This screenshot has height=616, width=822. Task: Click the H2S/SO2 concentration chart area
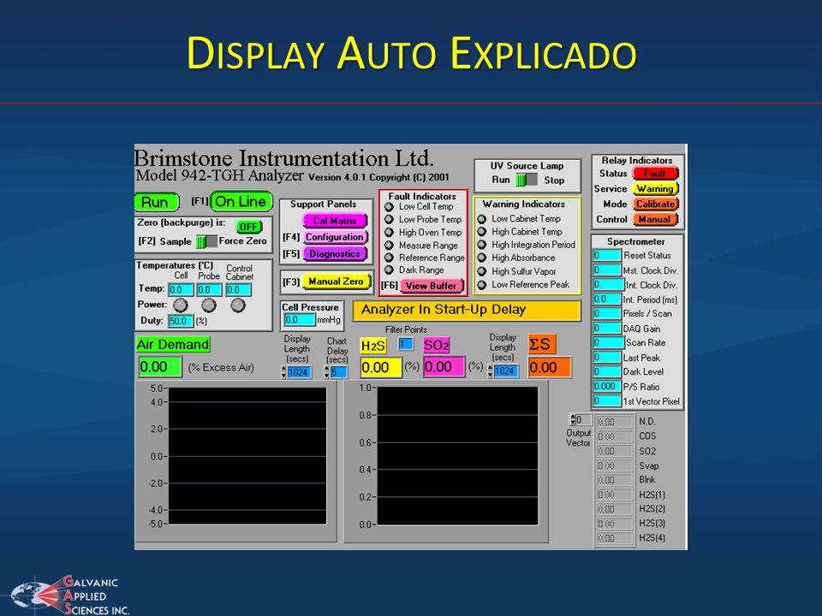[457, 456]
